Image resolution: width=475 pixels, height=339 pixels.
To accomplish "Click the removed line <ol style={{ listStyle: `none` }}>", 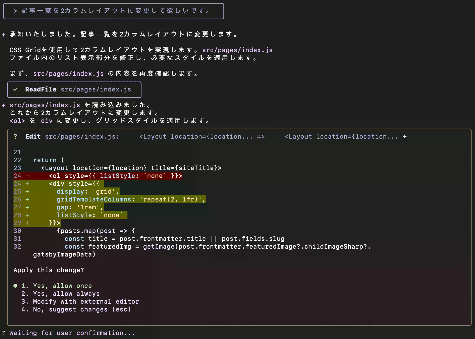I will (x=115, y=176).
